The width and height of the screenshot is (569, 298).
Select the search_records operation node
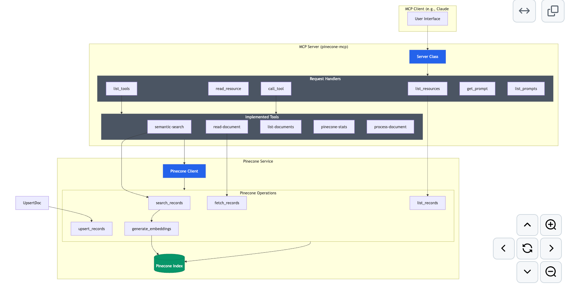coord(169,203)
